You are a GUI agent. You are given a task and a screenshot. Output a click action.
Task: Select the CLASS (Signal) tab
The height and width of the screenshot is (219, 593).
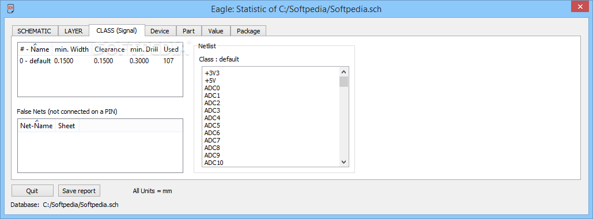click(x=117, y=30)
